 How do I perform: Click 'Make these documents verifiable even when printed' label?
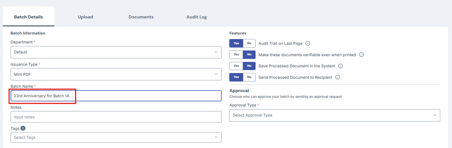307,55
